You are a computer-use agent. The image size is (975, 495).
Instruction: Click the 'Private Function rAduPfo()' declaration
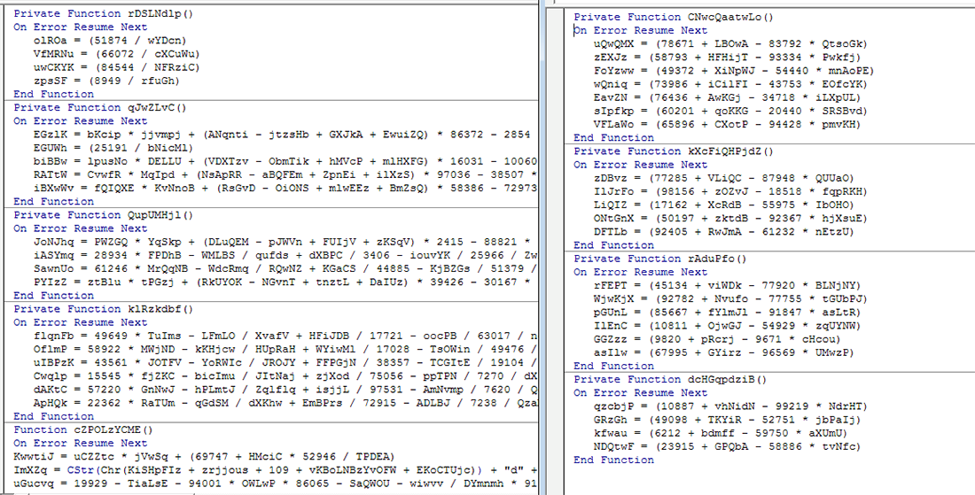[660, 259]
